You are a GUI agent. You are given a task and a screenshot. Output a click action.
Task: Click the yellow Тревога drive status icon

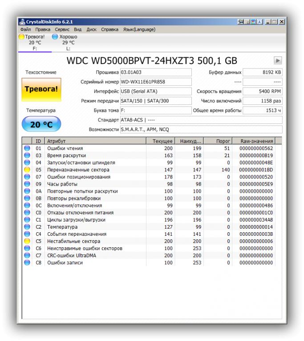[x=22, y=37]
